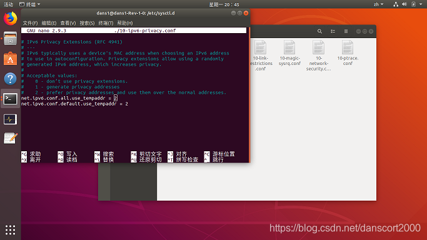Click the search icon in Files window
Viewport: 427px width, 240px height.
point(319,31)
